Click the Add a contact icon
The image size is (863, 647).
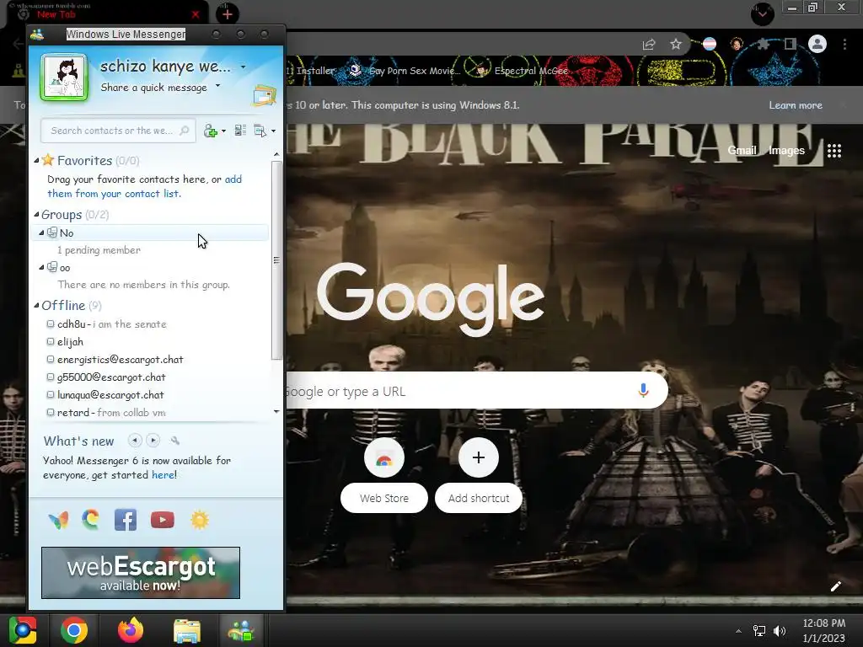(x=210, y=131)
